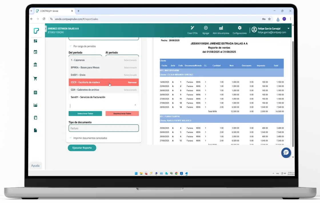Click the browser address bar URL

[76, 19]
